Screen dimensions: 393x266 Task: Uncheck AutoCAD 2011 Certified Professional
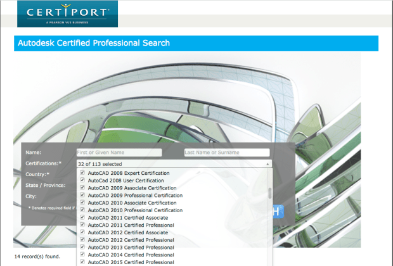click(82, 225)
